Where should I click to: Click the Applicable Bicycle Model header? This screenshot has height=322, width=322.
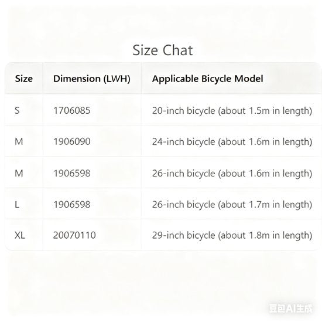pos(207,79)
